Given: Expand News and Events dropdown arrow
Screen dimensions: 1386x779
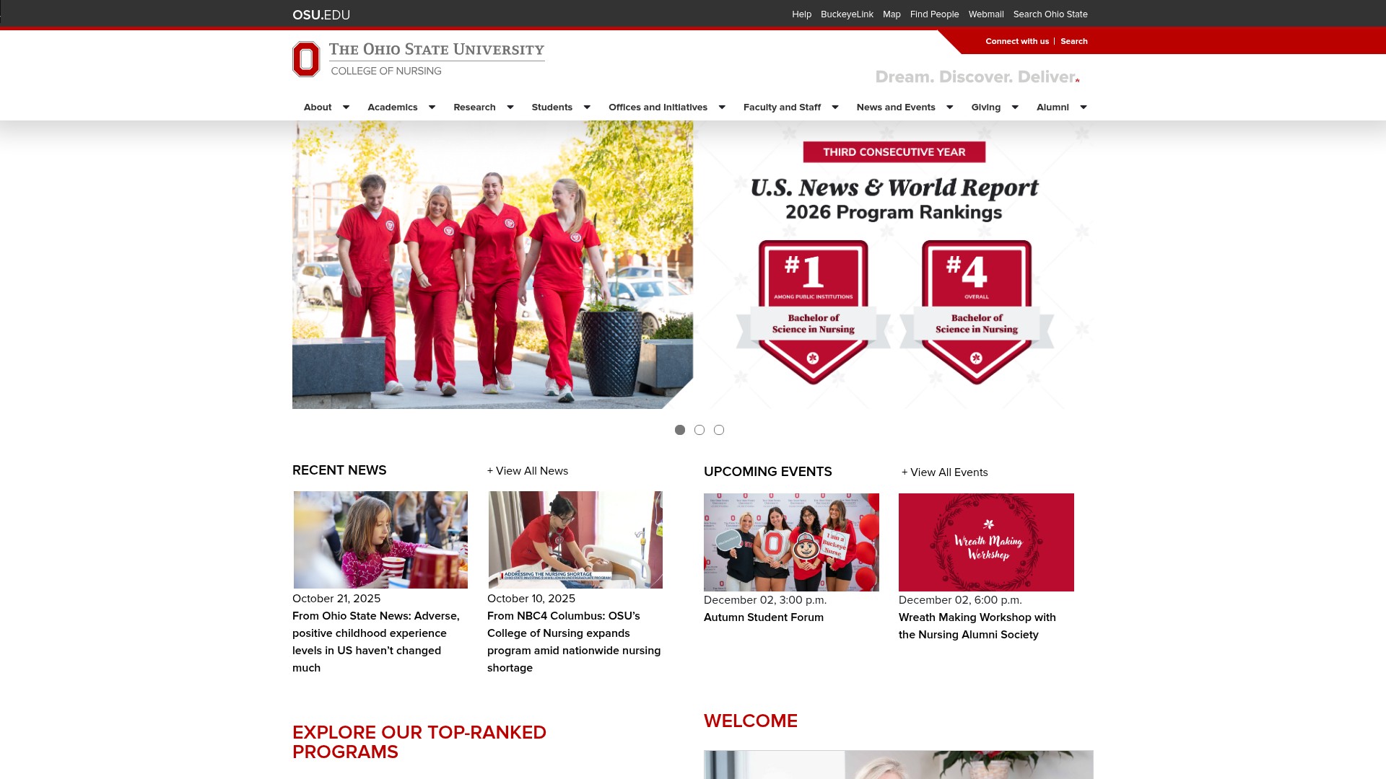Looking at the screenshot, I should [x=950, y=107].
